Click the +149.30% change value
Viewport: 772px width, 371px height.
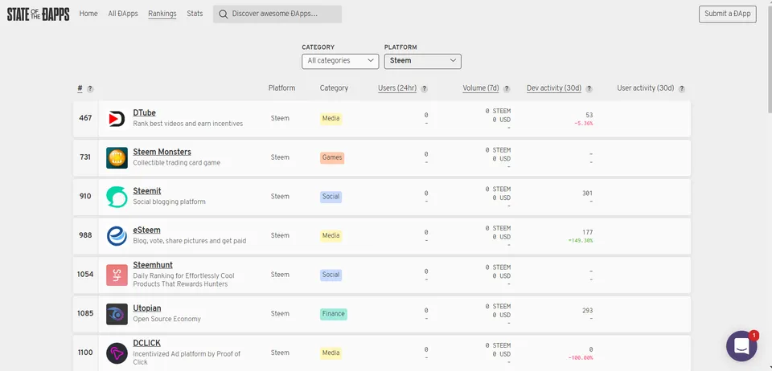coord(581,241)
